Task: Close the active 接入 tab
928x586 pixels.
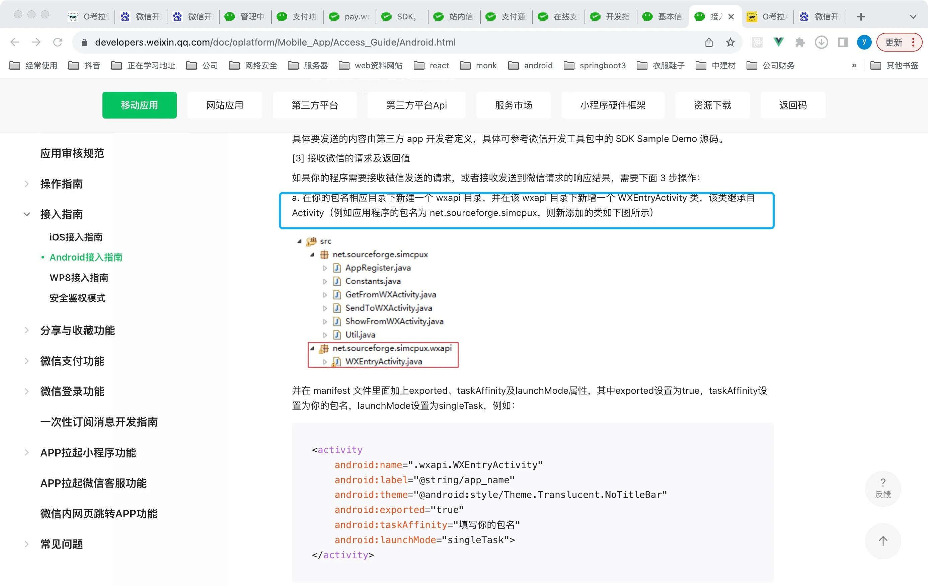Action: 731,17
